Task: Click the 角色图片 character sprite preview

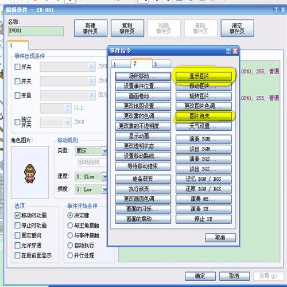Action: 30,173
